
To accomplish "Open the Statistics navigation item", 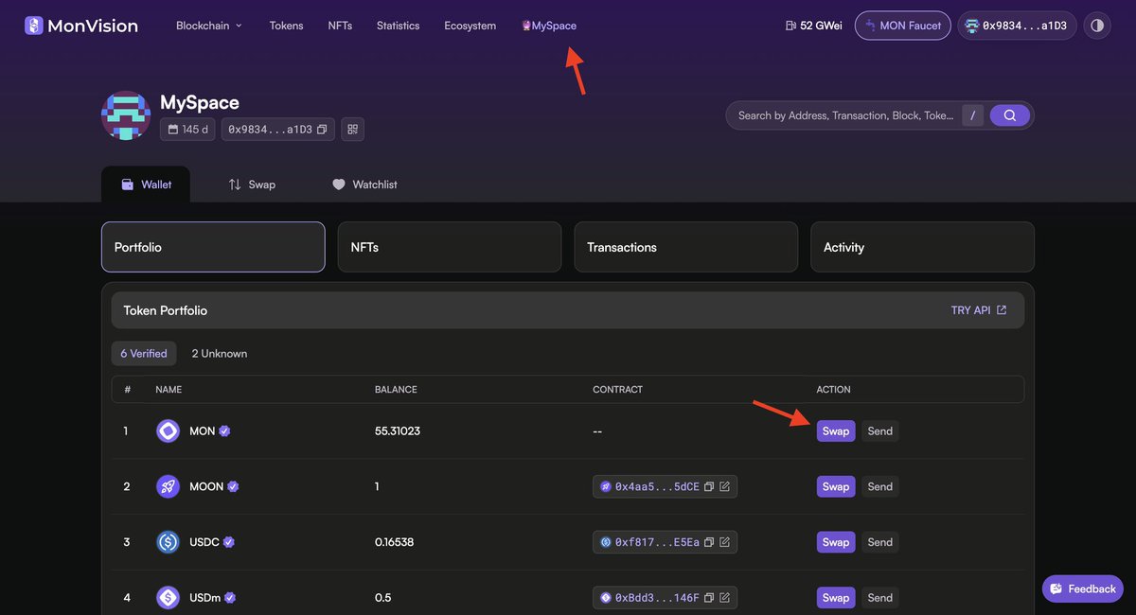I will [x=398, y=26].
